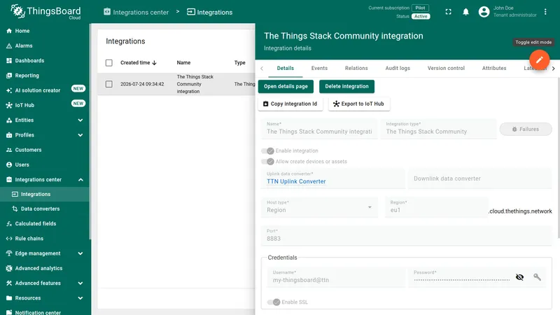Click Integrations breadcrumb
Screen dimensions: 560x315
[209, 12]
